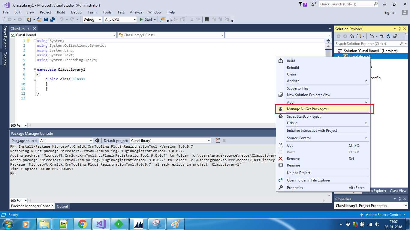Open the Tools menu in menu bar
The width and height of the screenshot is (410, 230).
(107, 12)
